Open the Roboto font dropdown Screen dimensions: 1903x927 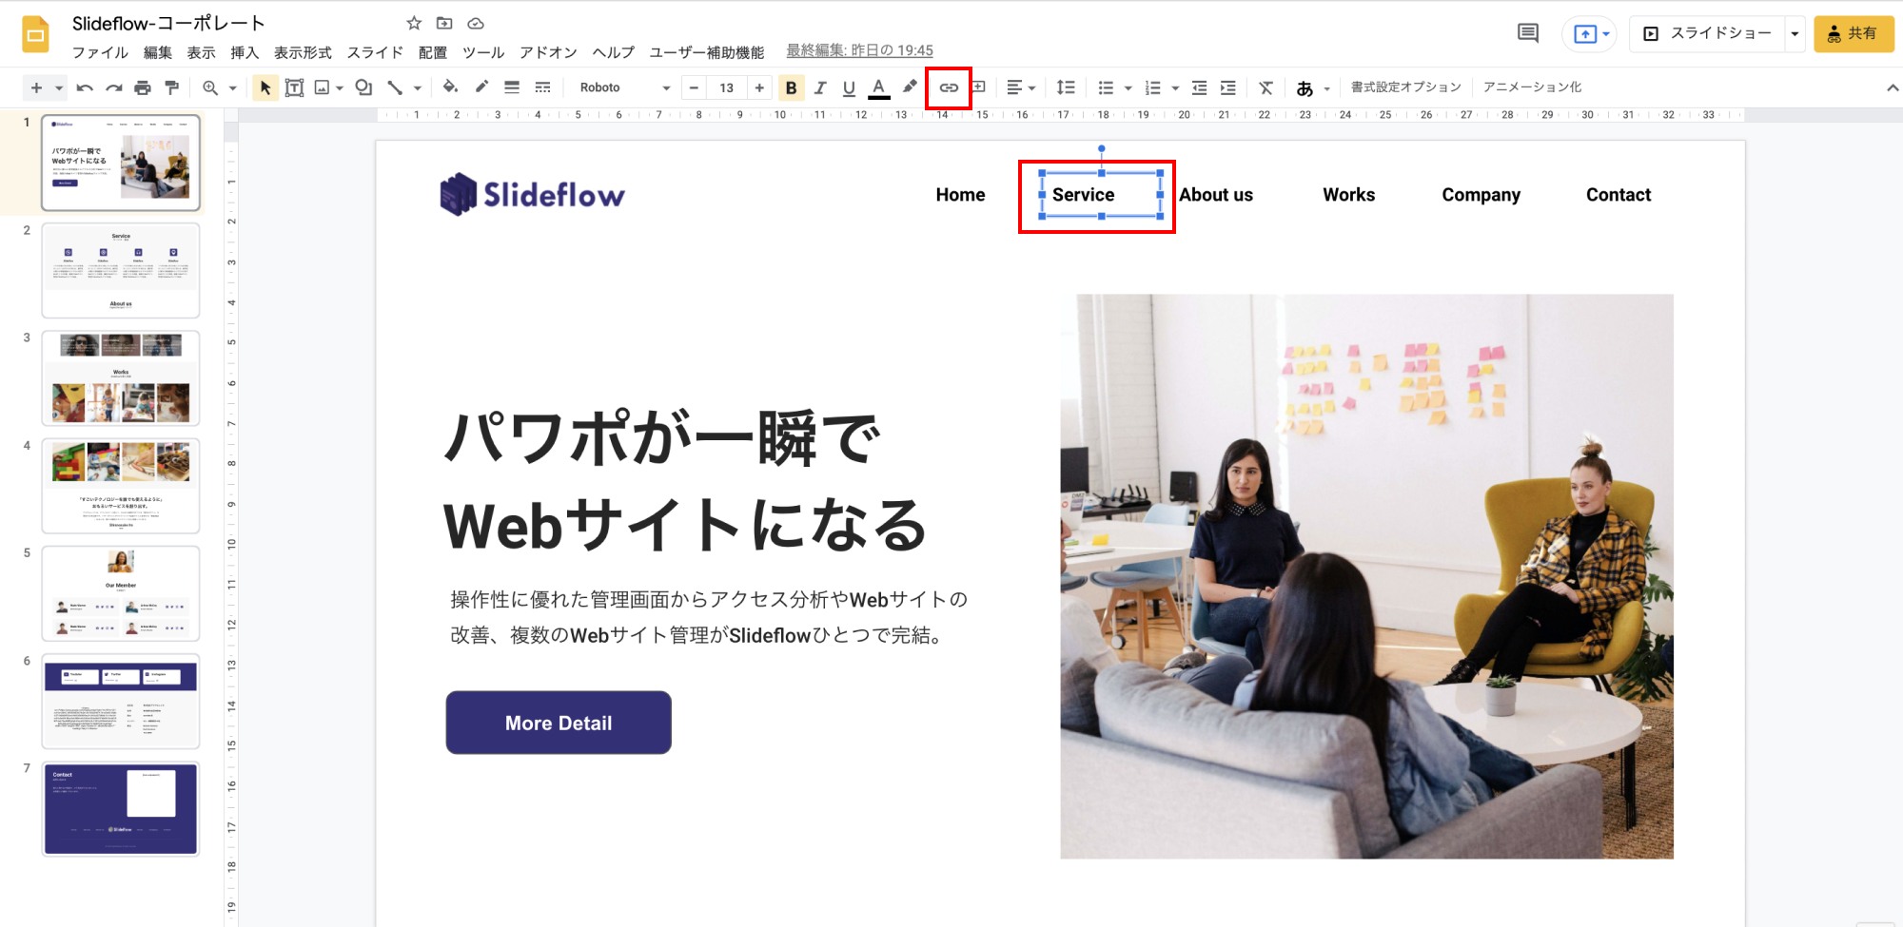[x=624, y=87]
